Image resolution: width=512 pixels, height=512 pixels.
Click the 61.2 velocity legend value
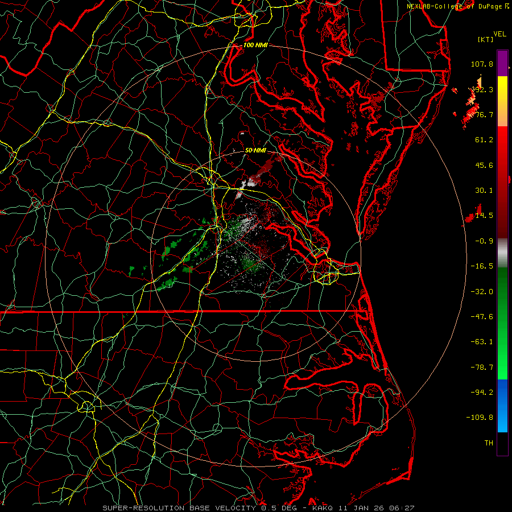coord(484,140)
